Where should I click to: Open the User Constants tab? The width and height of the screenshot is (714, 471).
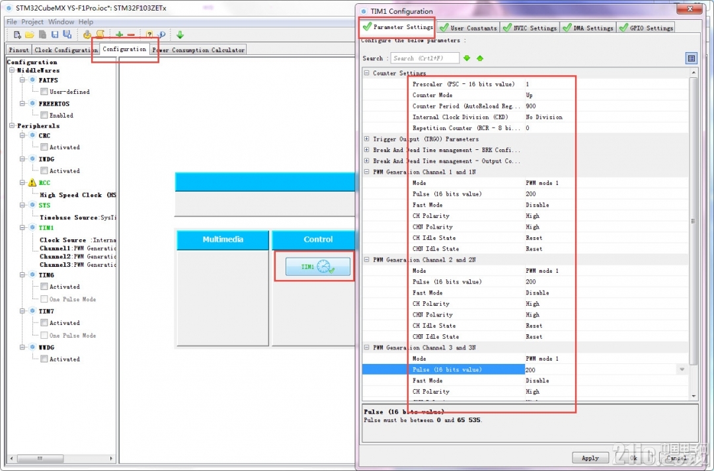point(468,28)
